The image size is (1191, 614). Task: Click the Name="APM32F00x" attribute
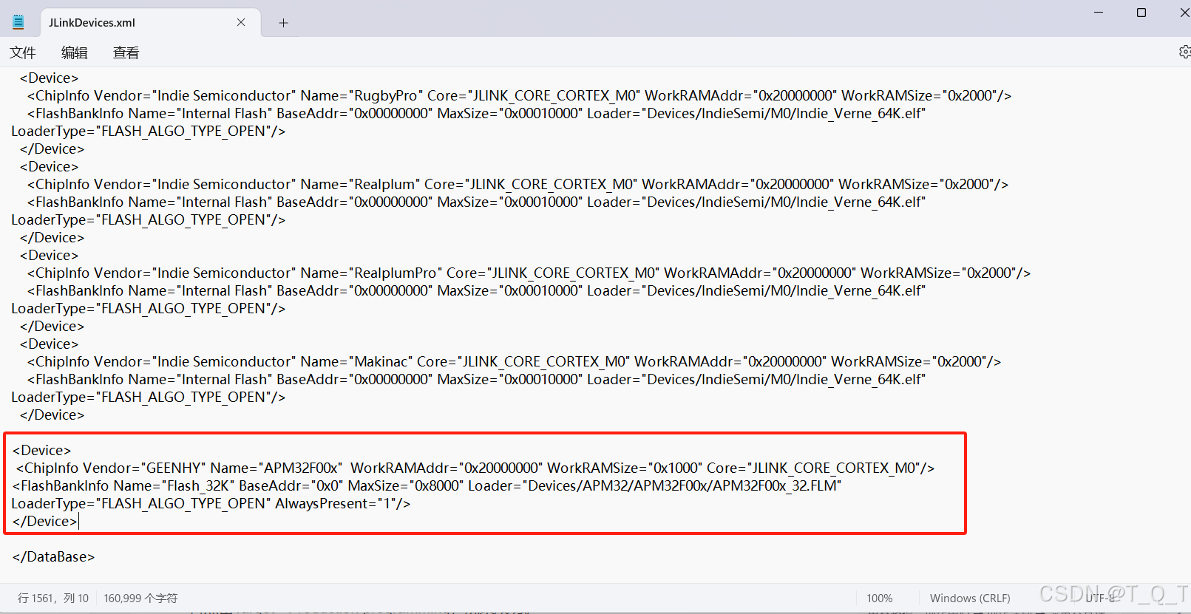(276, 468)
